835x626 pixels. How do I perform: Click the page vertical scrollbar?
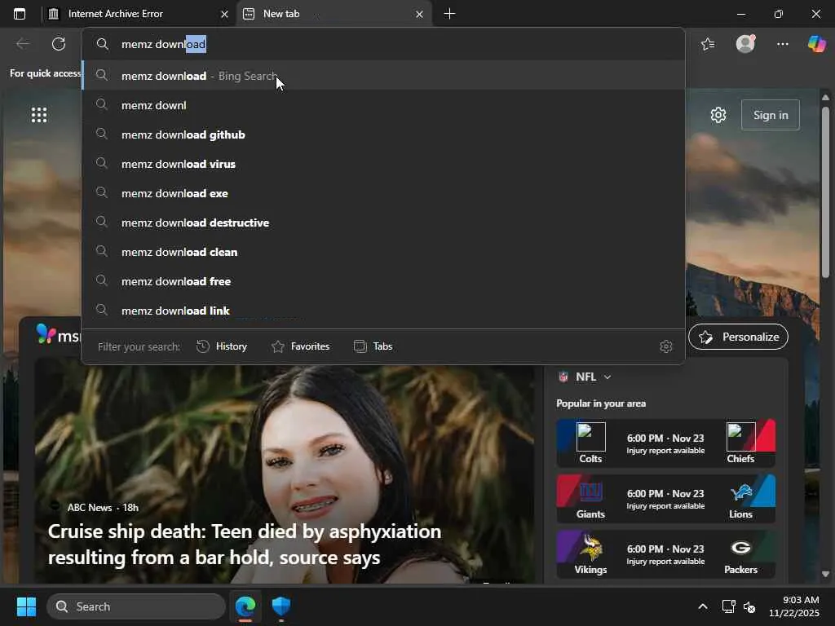(x=825, y=192)
